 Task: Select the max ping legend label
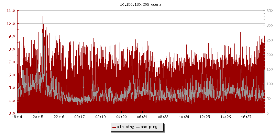pyautogui.click(x=149, y=127)
